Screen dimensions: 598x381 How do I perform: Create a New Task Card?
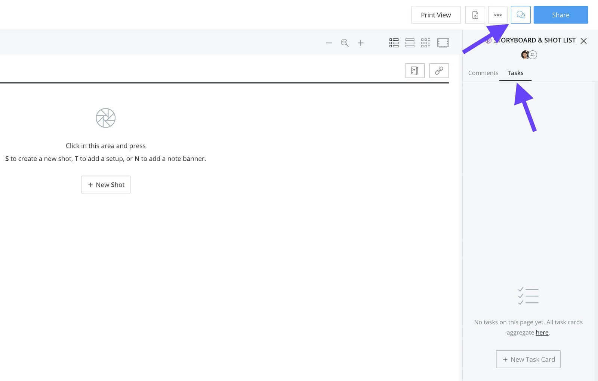(528, 359)
